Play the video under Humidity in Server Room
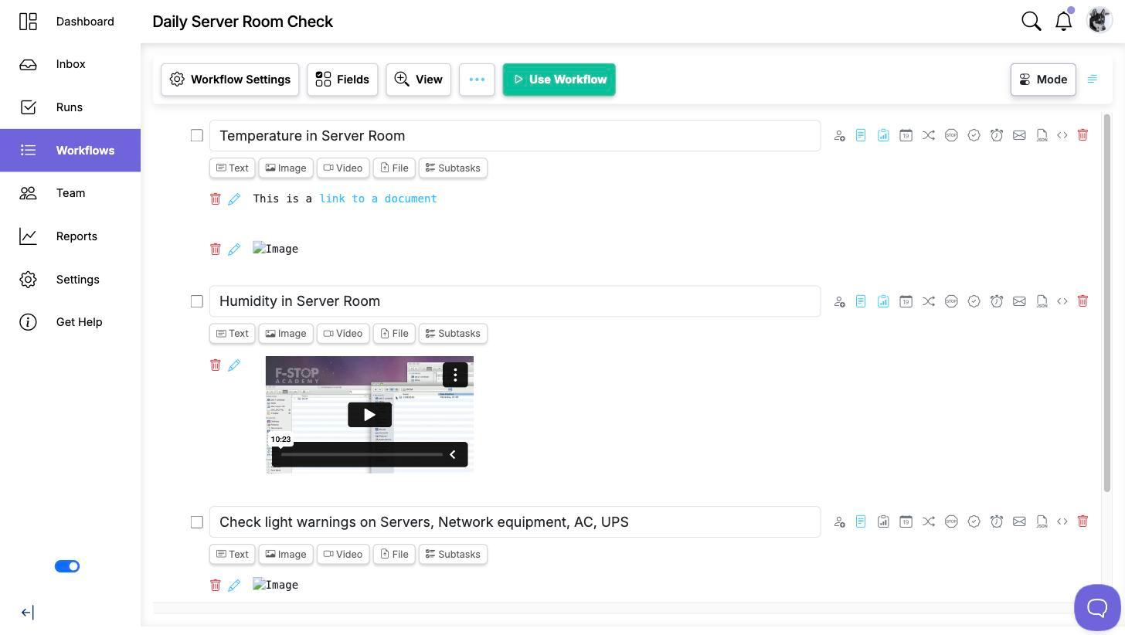The height and width of the screenshot is (635, 1125). point(369,415)
